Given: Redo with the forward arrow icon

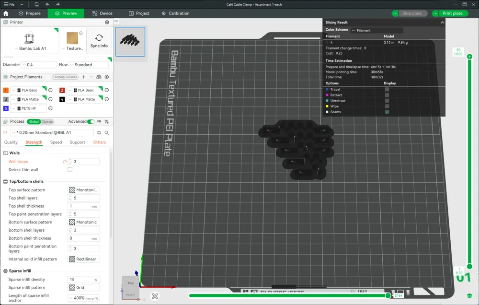Looking at the screenshot, I should click(58, 4).
